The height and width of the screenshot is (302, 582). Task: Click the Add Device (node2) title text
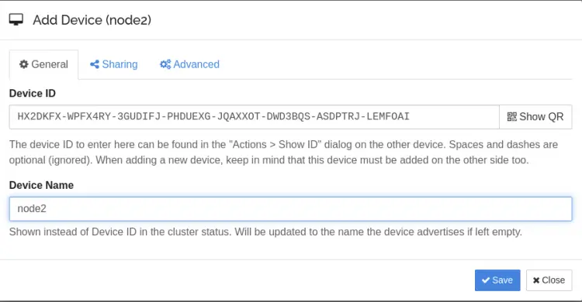(92, 20)
